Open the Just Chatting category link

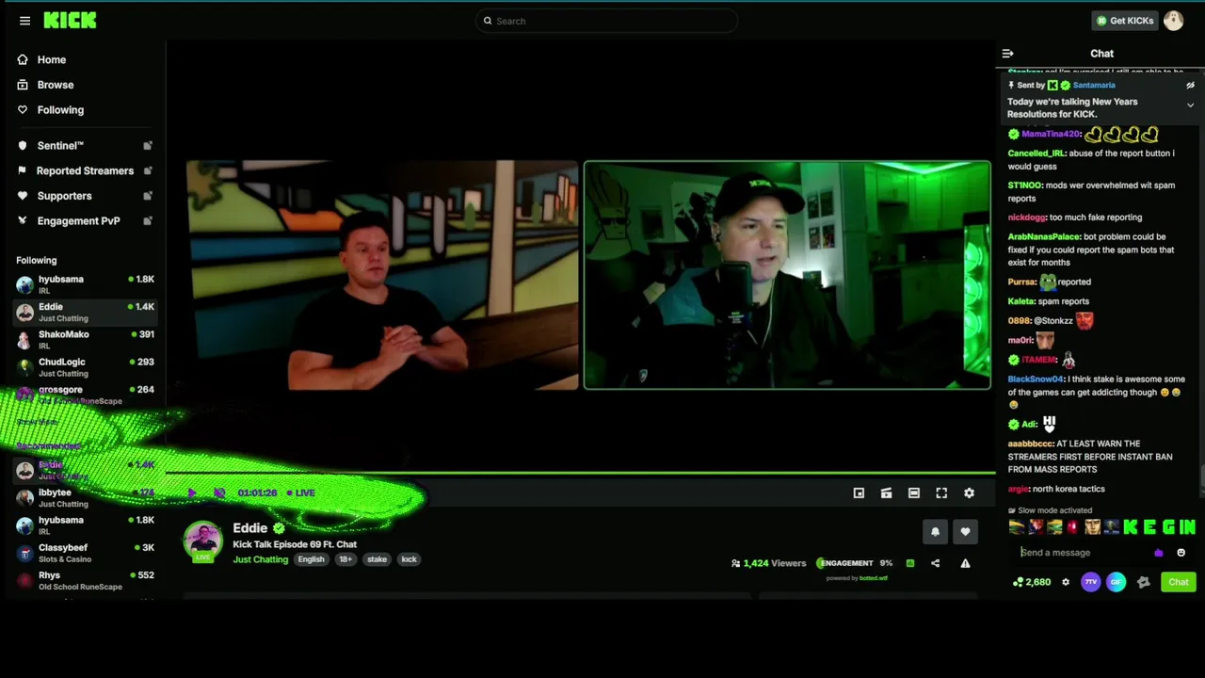click(x=261, y=559)
